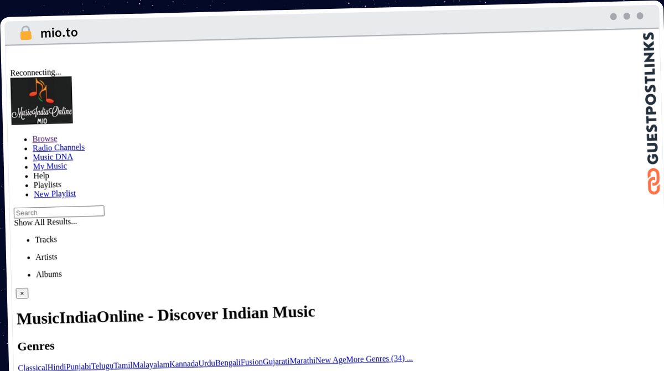This screenshot has width=664, height=371.
Task: Click the orange padlock icon
Action: click(25, 33)
